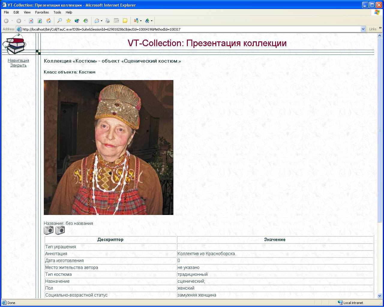Click the translation toolbar icon
Image resolution: width=384 pixels, height=307 pixels.
pos(136,21)
